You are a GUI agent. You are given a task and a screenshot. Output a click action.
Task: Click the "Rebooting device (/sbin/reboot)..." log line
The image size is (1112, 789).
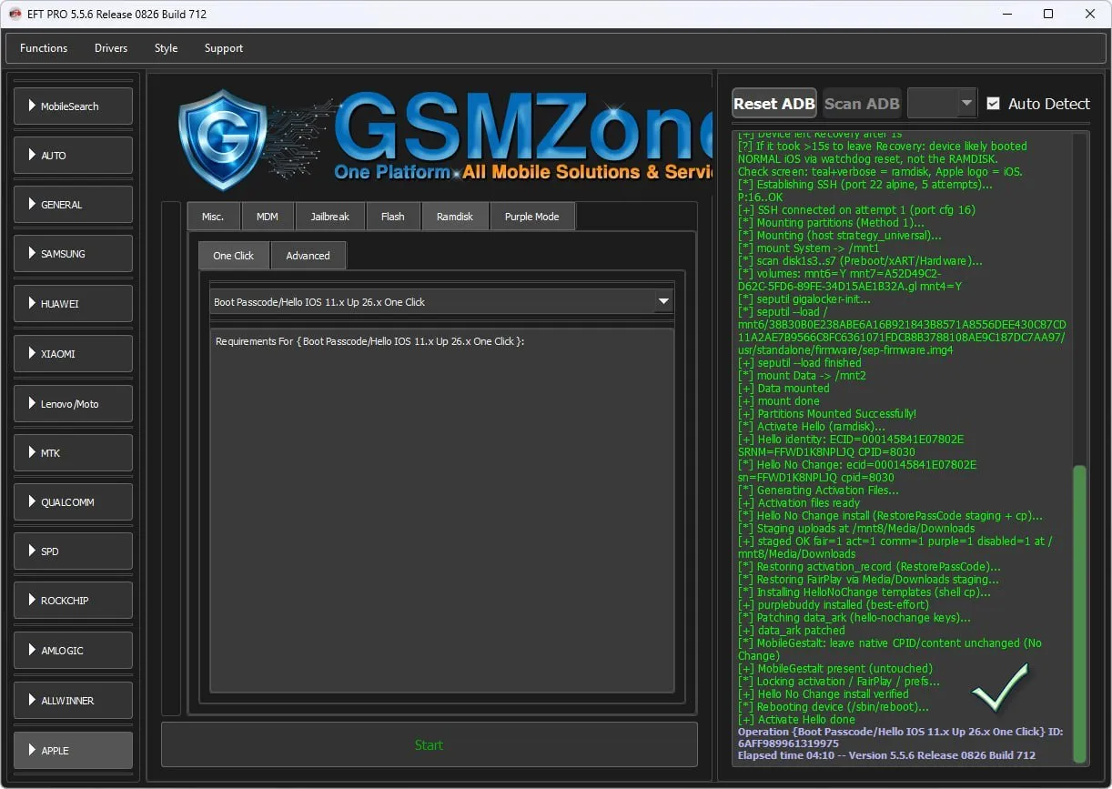[x=834, y=706]
